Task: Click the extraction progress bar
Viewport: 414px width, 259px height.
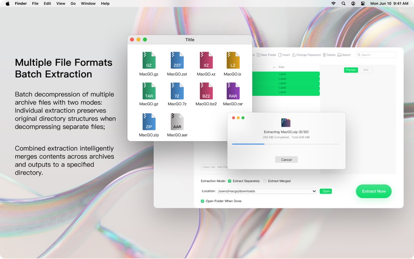Action: pyautogui.click(x=286, y=144)
